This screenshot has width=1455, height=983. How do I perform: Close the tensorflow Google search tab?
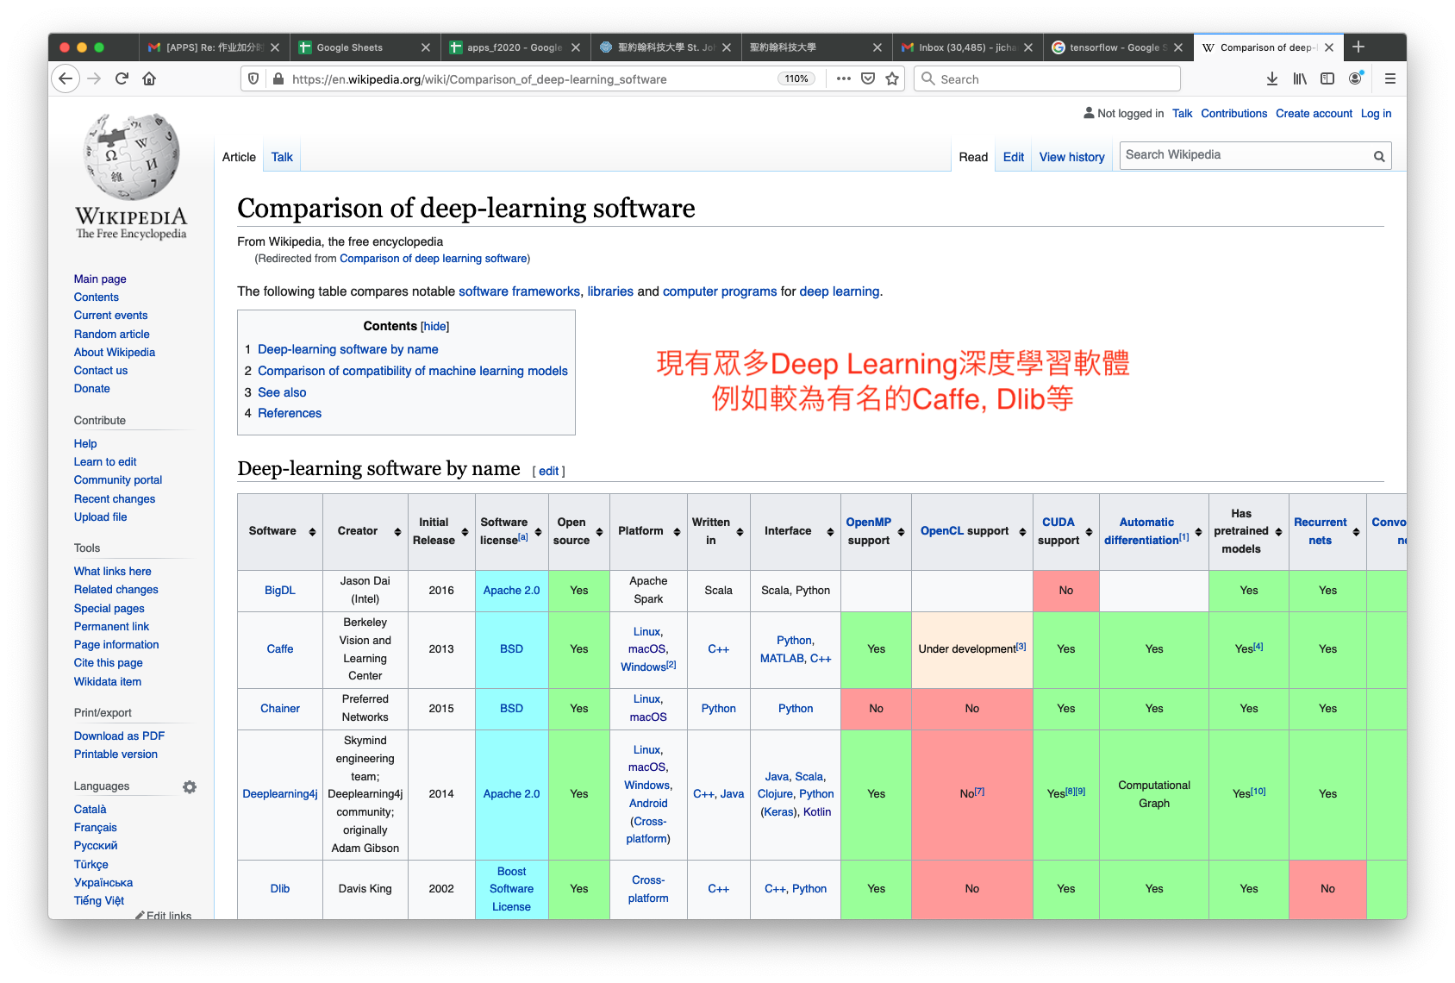[1178, 47]
